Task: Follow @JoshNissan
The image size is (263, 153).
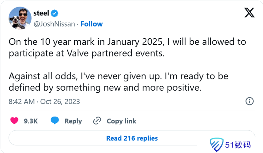Action: (x=91, y=24)
